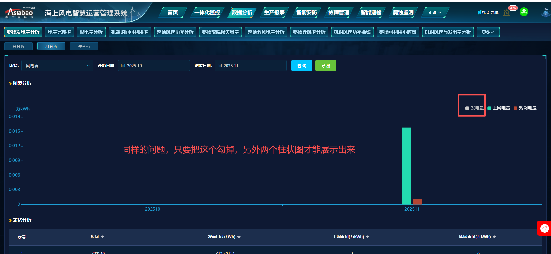Toggle the 发电量 legend series

[x=474, y=108]
